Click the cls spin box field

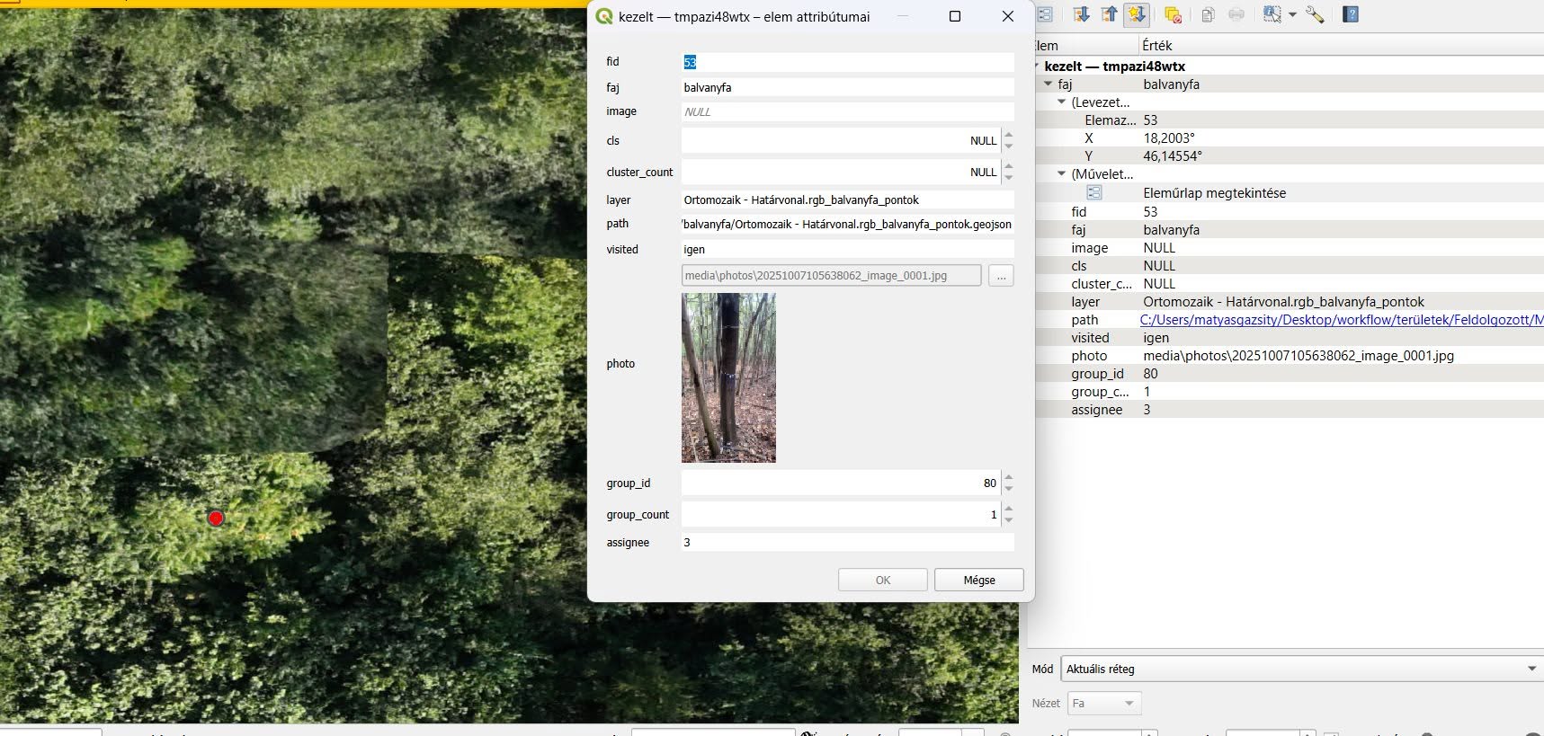click(x=841, y=140)
